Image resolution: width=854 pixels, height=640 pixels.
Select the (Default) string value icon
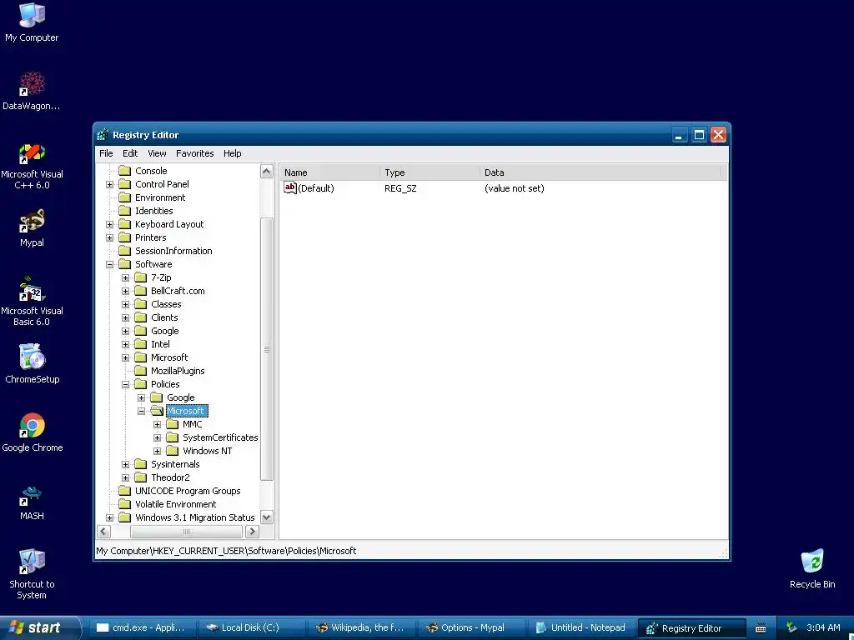click(x=289, y=187)
